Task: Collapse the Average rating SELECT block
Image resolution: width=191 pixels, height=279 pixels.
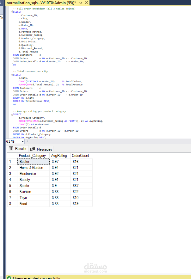Action: tap(12, 115)
